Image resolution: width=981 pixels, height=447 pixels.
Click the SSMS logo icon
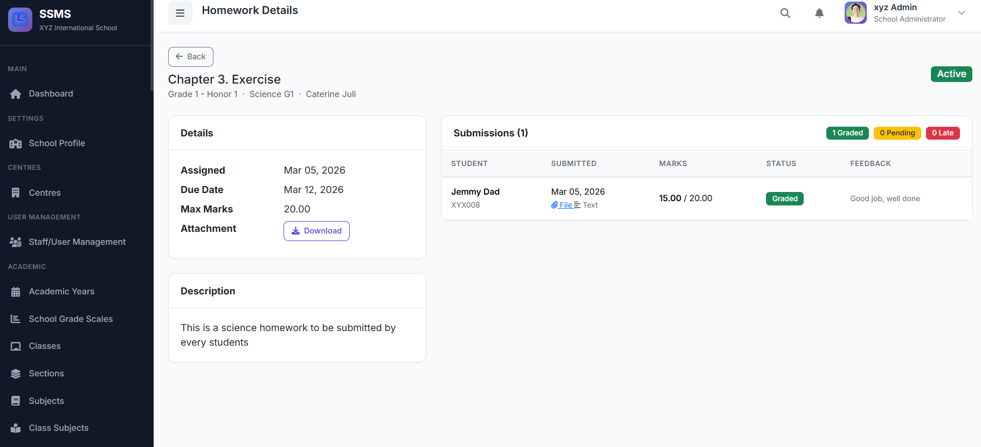tap(20, 20)
